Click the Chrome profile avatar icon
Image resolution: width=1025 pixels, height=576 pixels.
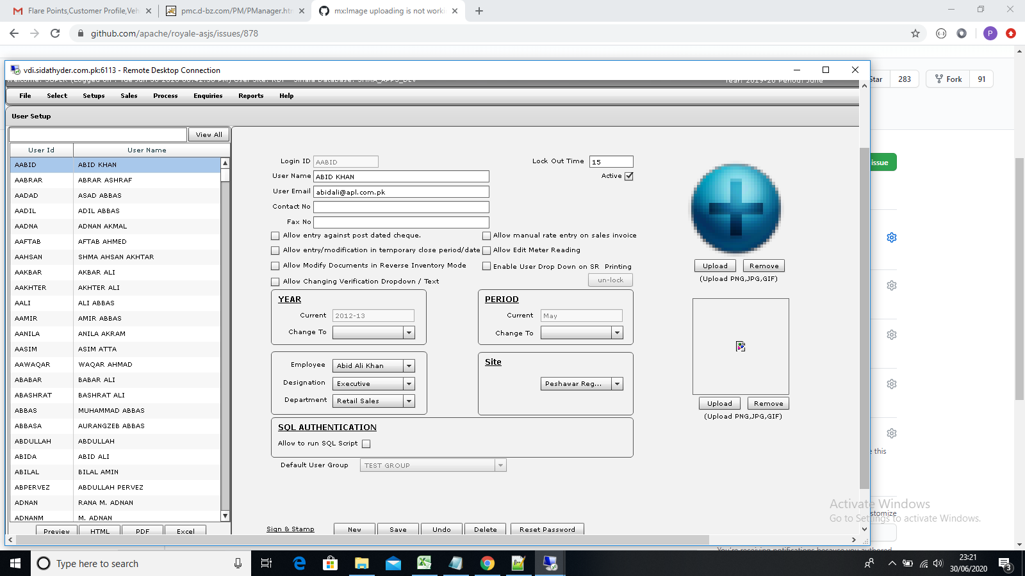(989, 33)
